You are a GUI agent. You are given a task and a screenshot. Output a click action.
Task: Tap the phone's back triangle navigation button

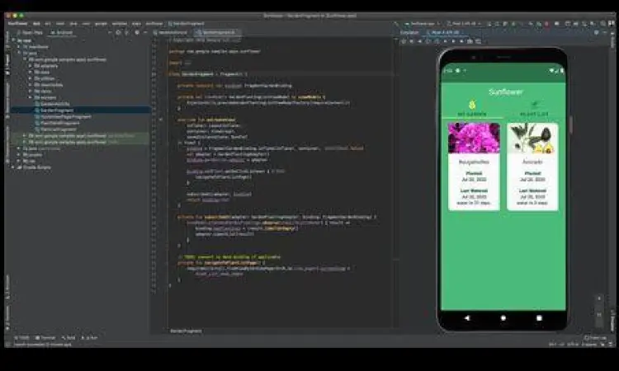(x=467, y=317)
